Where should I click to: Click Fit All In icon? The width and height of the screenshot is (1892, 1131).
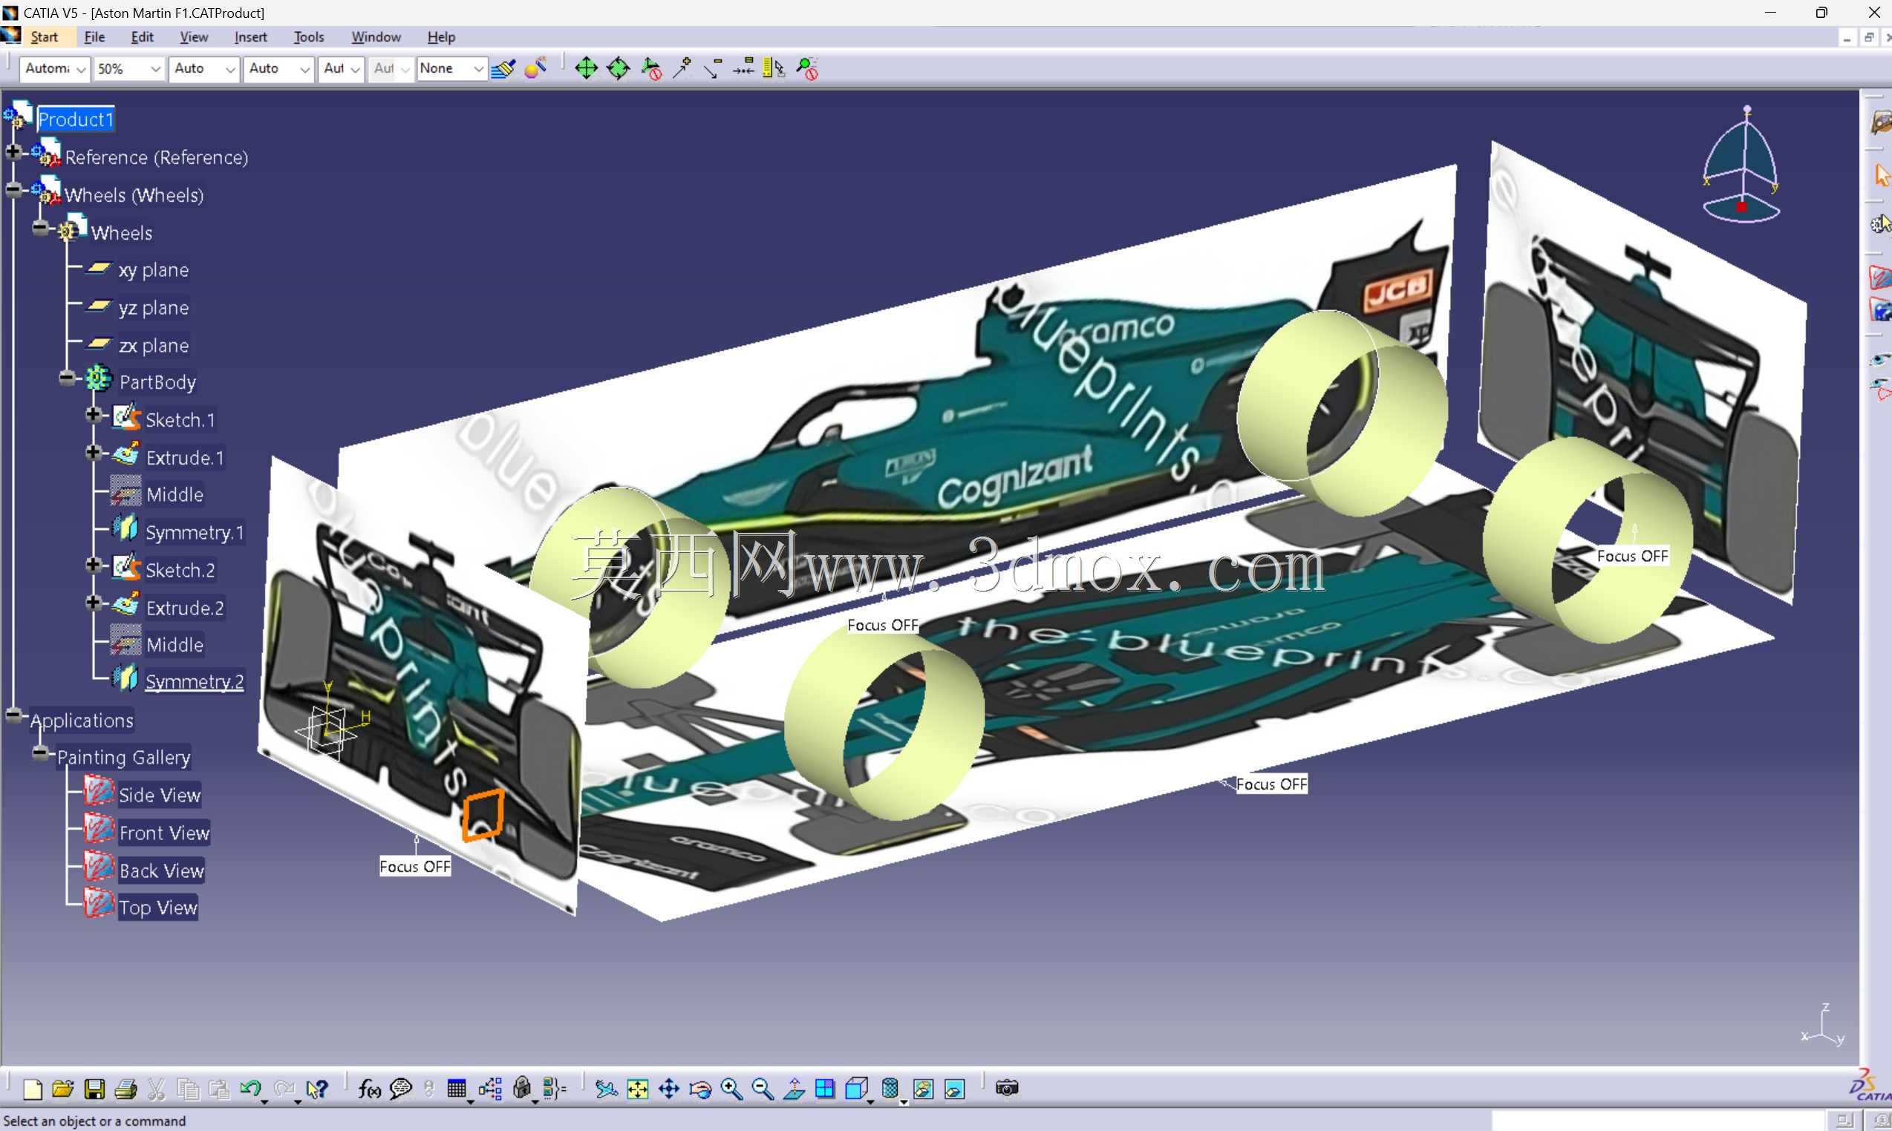(x=638, y=1089)
